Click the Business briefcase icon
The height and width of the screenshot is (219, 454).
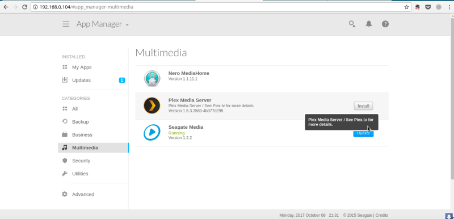click(x=65, y=134)
